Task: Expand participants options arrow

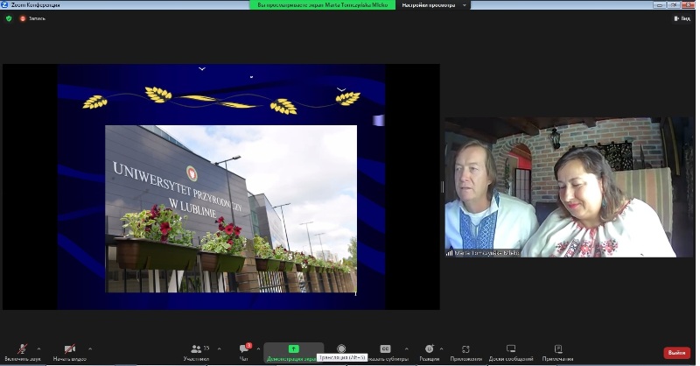Action: coord(219,349)
